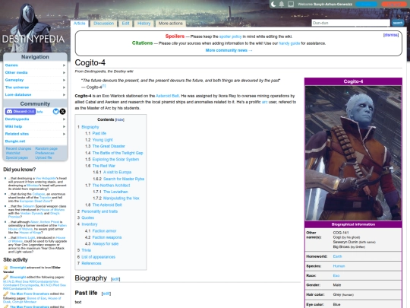This screenshot has height=308, width=410.
Task: Jump to Young Light section
Action: pyautogui.click(x=102, y=140)
